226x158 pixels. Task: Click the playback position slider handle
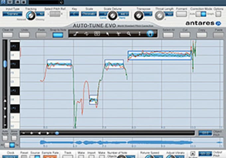pos(57,133)
